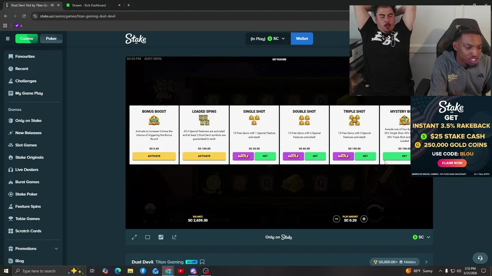This screenshot has width=492, height=276.
Task: Click CLAIM NOW on Stake banner
Action: (x=452, y=163)
